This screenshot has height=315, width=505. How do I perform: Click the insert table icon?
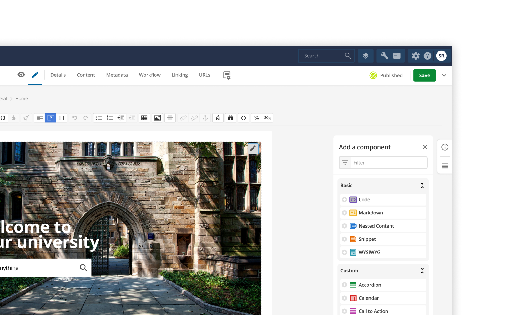tap(144, 118)
